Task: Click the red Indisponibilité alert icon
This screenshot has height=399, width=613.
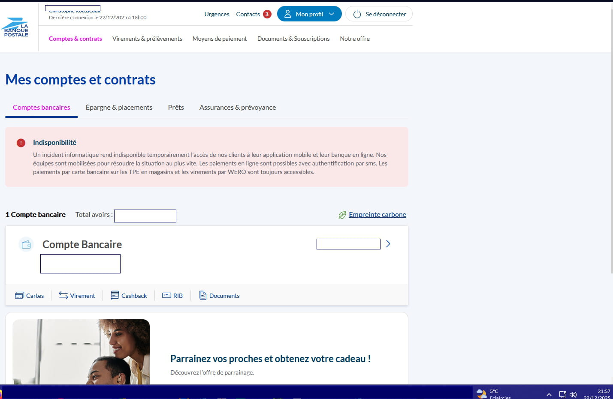Action: click(x=21, y=143)
